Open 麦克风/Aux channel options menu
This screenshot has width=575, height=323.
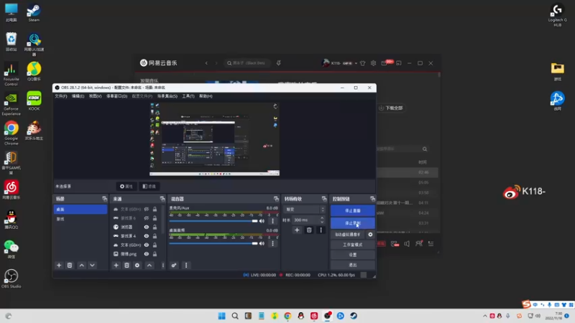[272, 221]
